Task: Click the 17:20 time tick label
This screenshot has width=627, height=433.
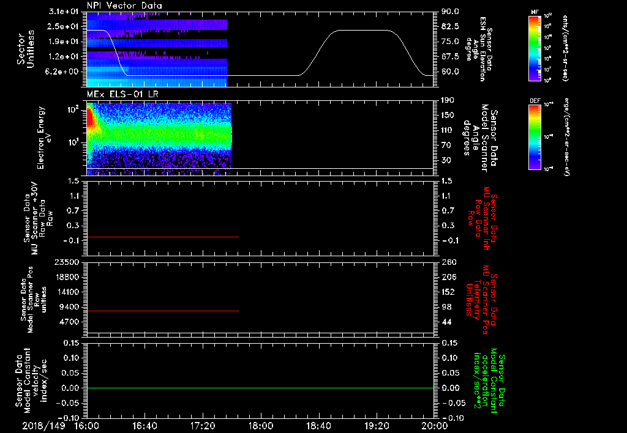Action: (203, 426)
